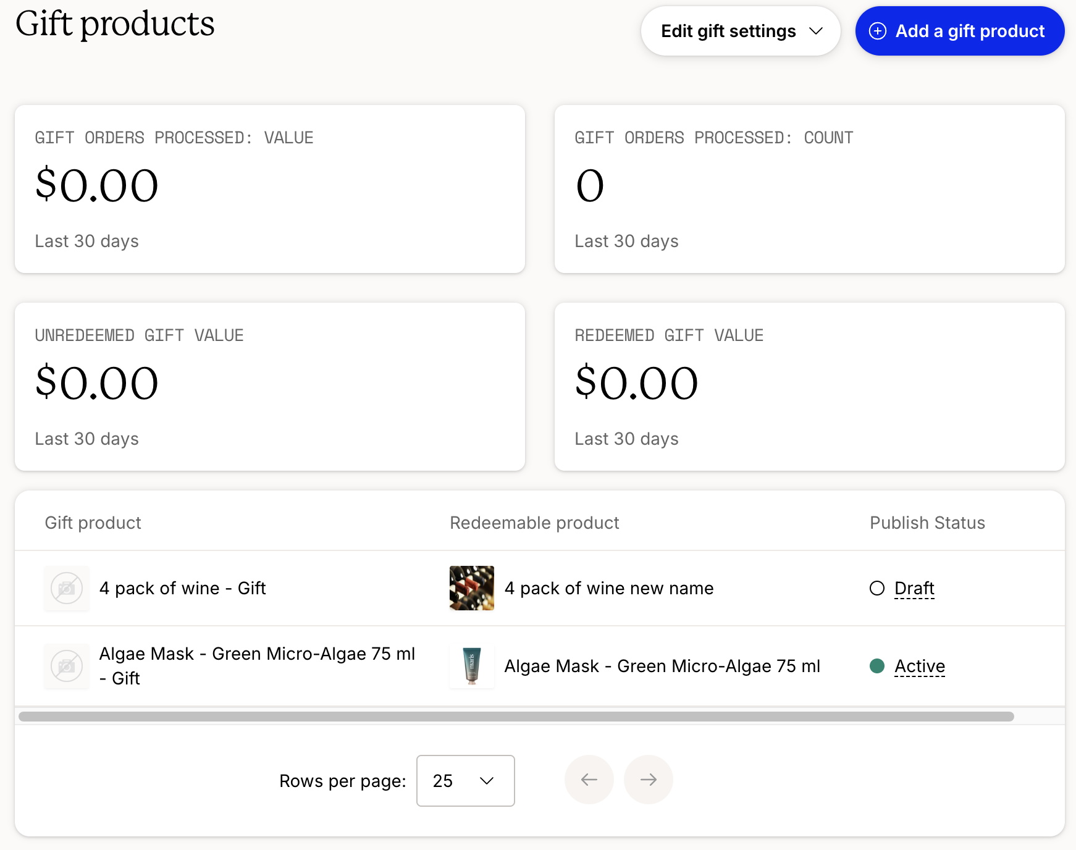Click the Gift Orders Processed: Value heading

pos(174,138)
